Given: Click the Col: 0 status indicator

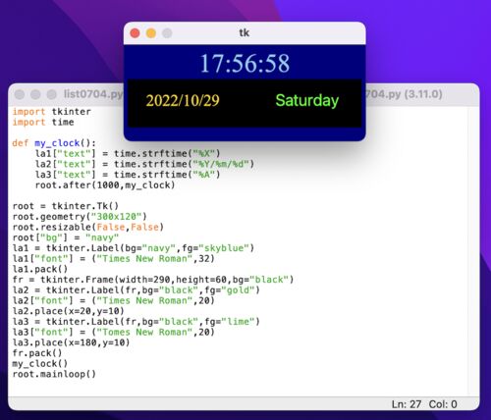Looking at the screenshot, I should [443, 404].
